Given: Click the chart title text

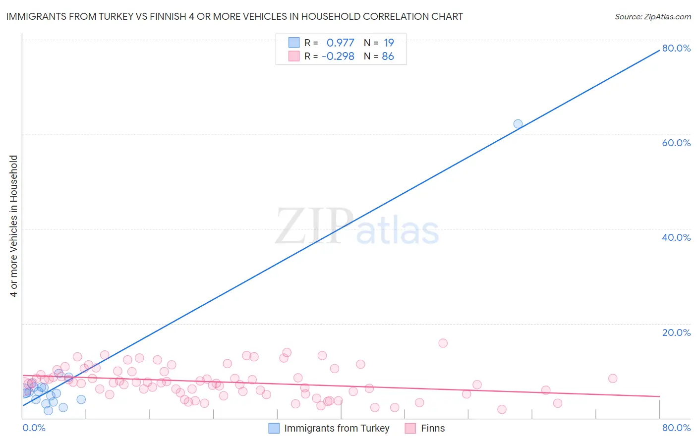Looking at the screenshot, I should tap(234, 16).
